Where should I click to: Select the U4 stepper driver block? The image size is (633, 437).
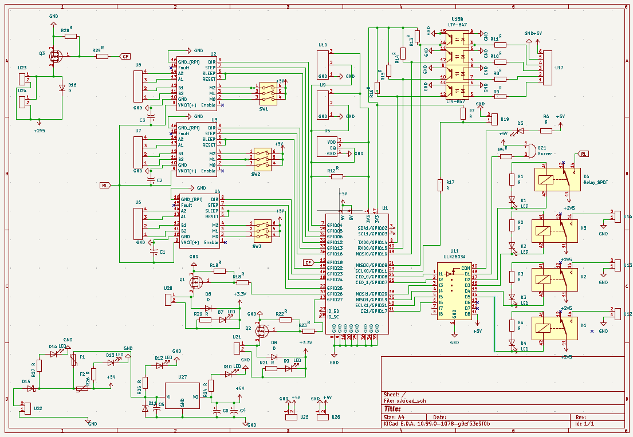tap(200, 222)
